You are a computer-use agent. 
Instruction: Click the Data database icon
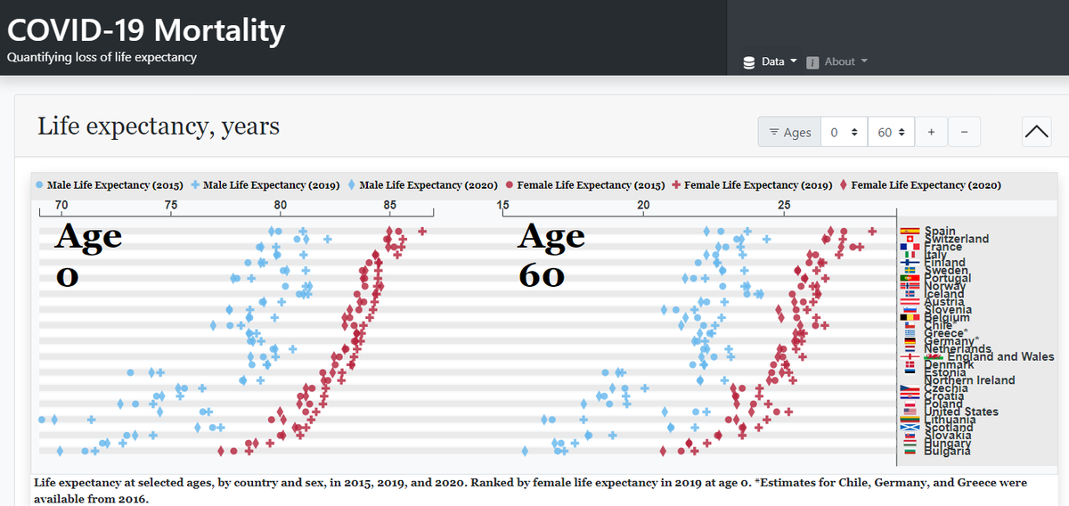pyautogui.click(x=749, y=62)
